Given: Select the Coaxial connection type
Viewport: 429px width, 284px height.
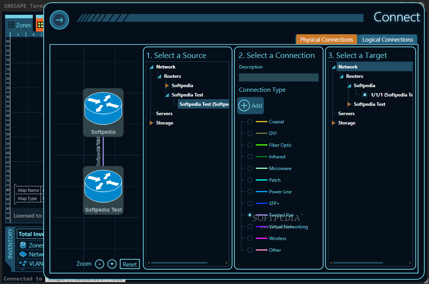Looking at the screenshot, I should pos(250,122).
